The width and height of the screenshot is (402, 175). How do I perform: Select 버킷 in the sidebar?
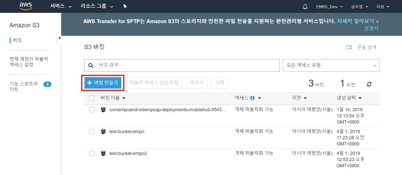click(17, 40)
